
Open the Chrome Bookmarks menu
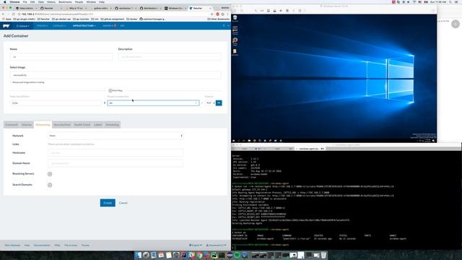(x=65, y=1)
